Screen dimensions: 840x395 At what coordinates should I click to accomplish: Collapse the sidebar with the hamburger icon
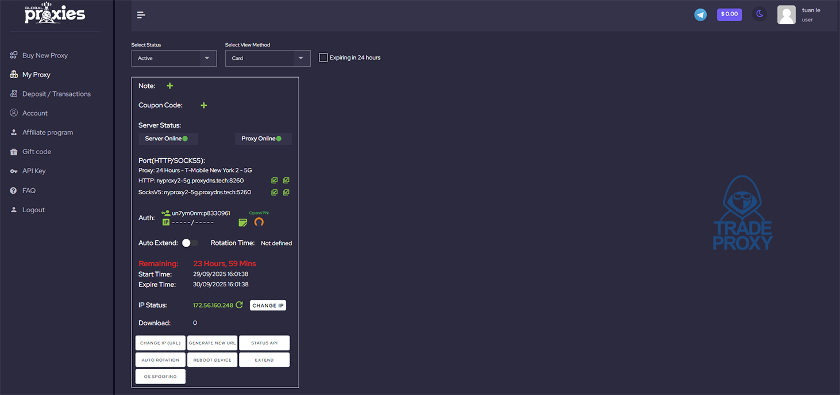coord(141,15)
